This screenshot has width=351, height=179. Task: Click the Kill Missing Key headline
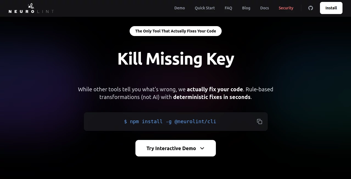click(176, 59)
